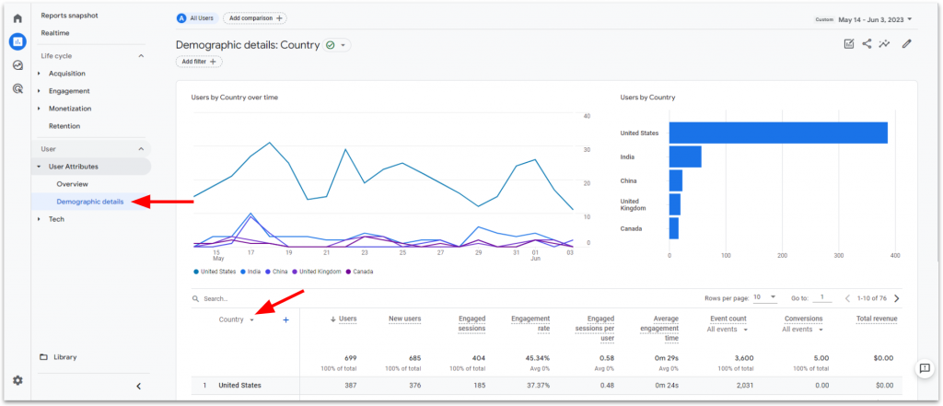Click the plus icon beside Country column
This screenshot has width=943, height=406.
tap(285, 319)
